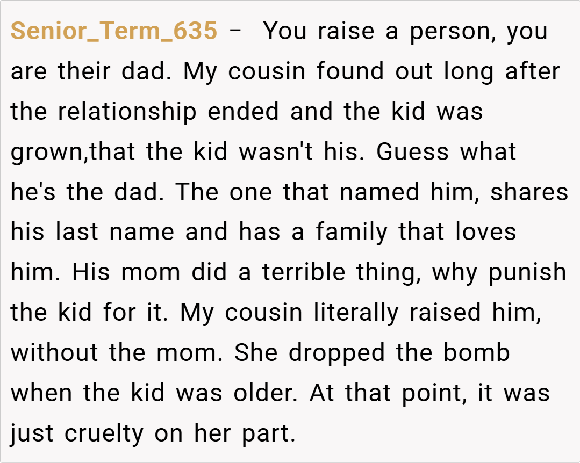580x463 pixels.
Task: Click the word "loves" in the comment
Action: pyautogui.click(x=485, y=233)
